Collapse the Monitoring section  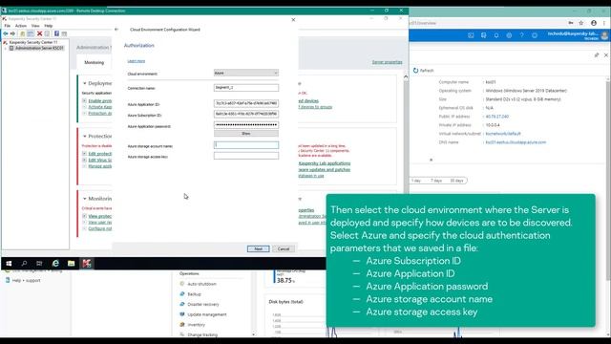point(85,199)
